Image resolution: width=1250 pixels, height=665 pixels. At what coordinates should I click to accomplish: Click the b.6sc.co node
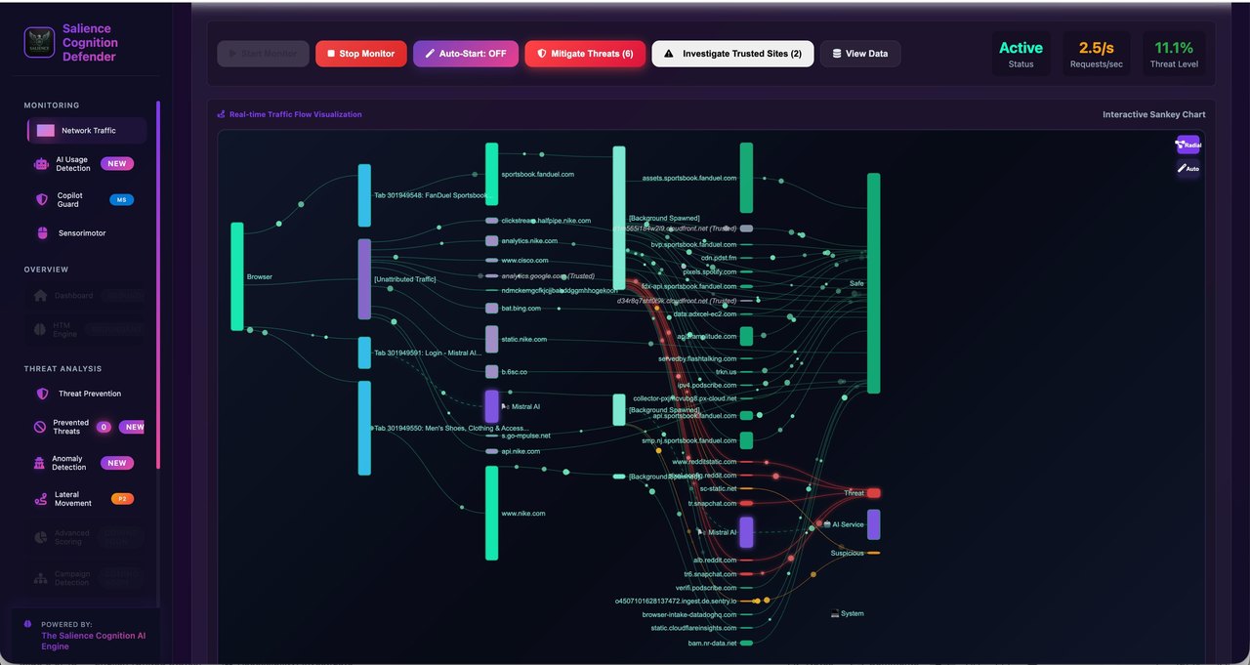[492, 371]
